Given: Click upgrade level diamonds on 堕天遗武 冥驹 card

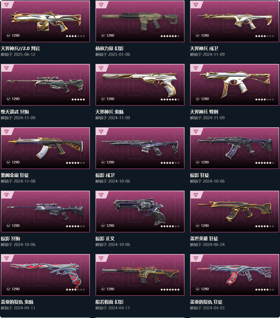Looking at the screenshot, I should [x=78, y=100].
